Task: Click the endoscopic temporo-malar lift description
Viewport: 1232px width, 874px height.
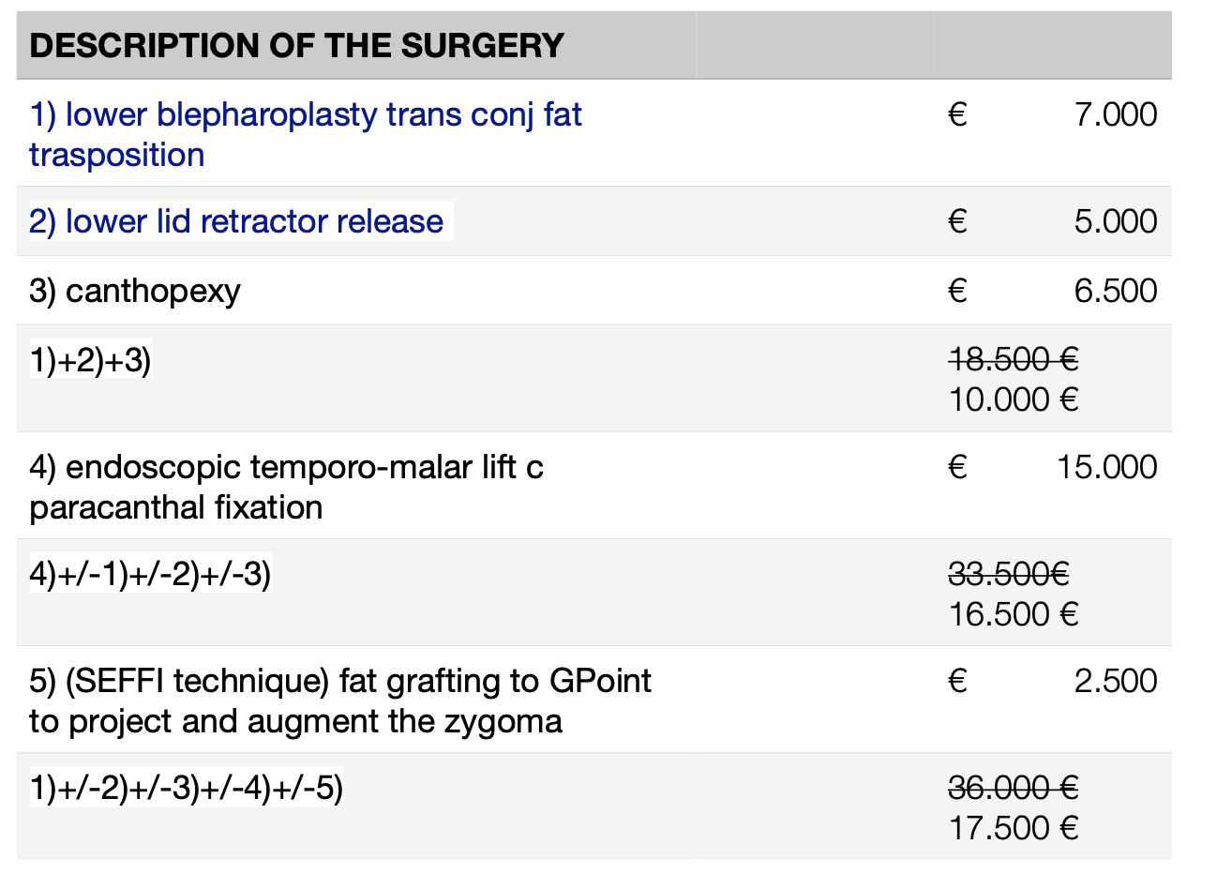Action: (286, 487)
